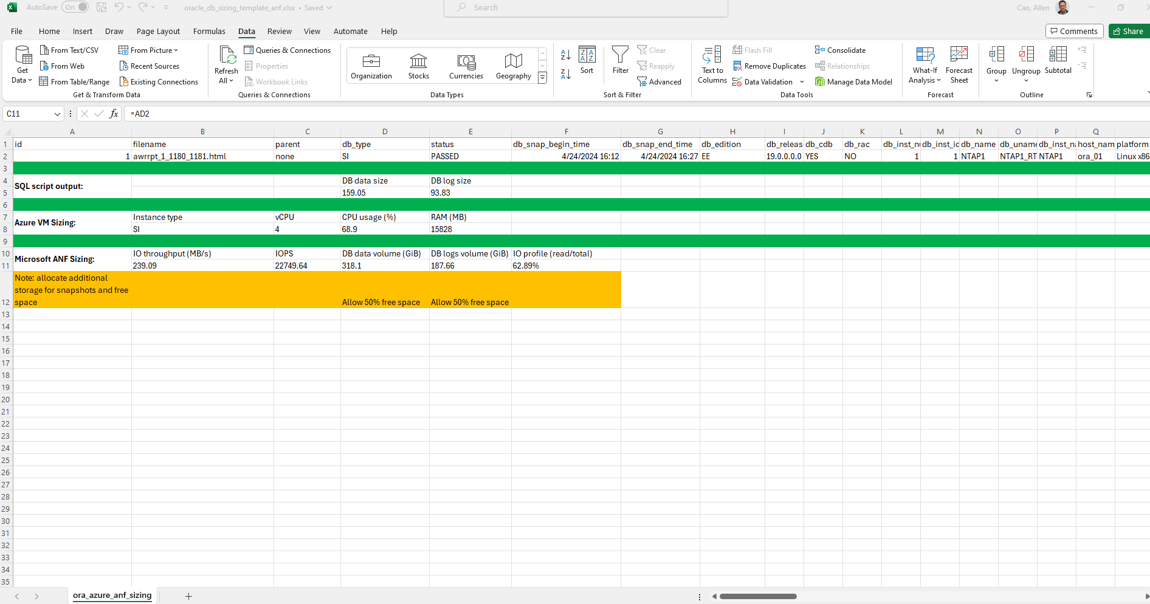
Task: Open the Name Box dropdown arrow
Action: 57,114
